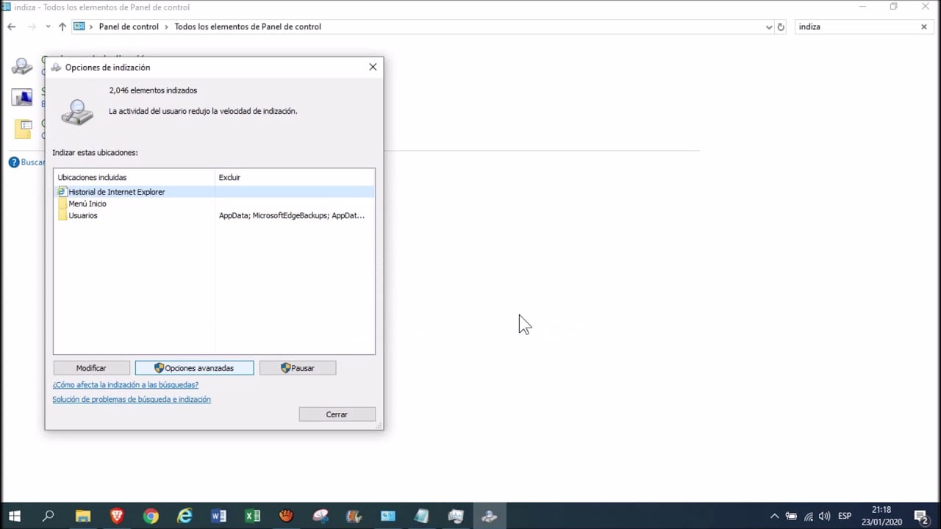
Task: Show hidden system tray icons
Action: point(774,516)
